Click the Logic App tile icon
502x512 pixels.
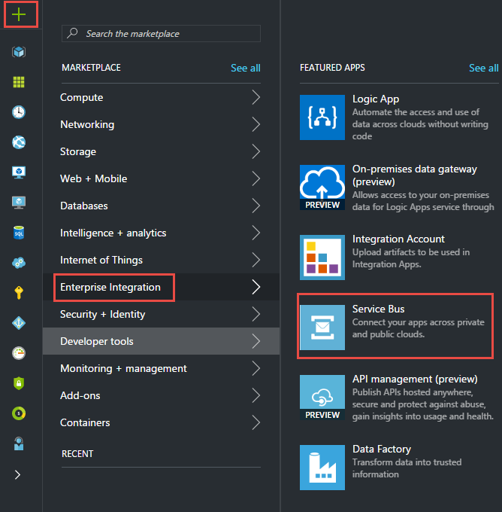[x=322, y=117]
